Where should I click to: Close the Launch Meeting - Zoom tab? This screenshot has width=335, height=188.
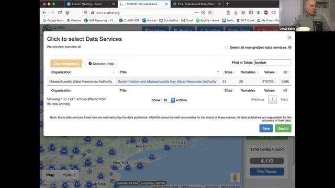click(113, 4)
